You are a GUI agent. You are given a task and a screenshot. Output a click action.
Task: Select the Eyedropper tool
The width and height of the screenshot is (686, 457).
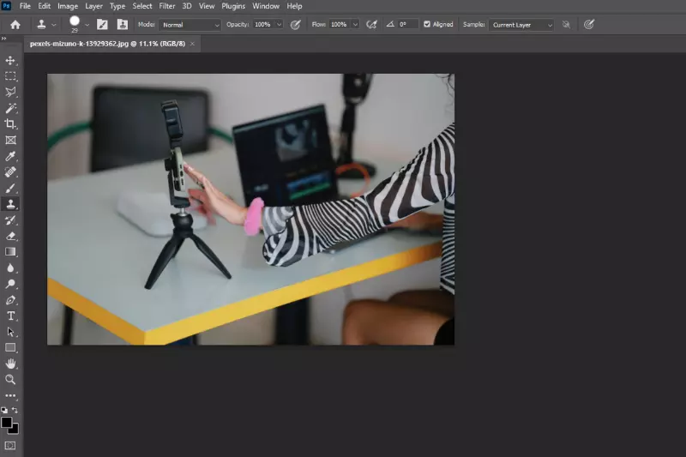pyautogui.click(x=10, y=156)
